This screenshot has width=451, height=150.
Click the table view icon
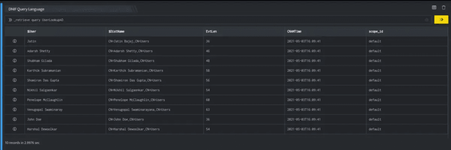tap(434, 7)
